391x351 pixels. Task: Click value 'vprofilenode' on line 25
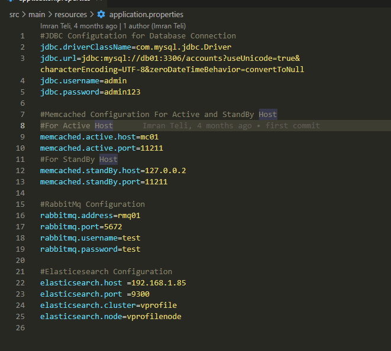(154, 316)
